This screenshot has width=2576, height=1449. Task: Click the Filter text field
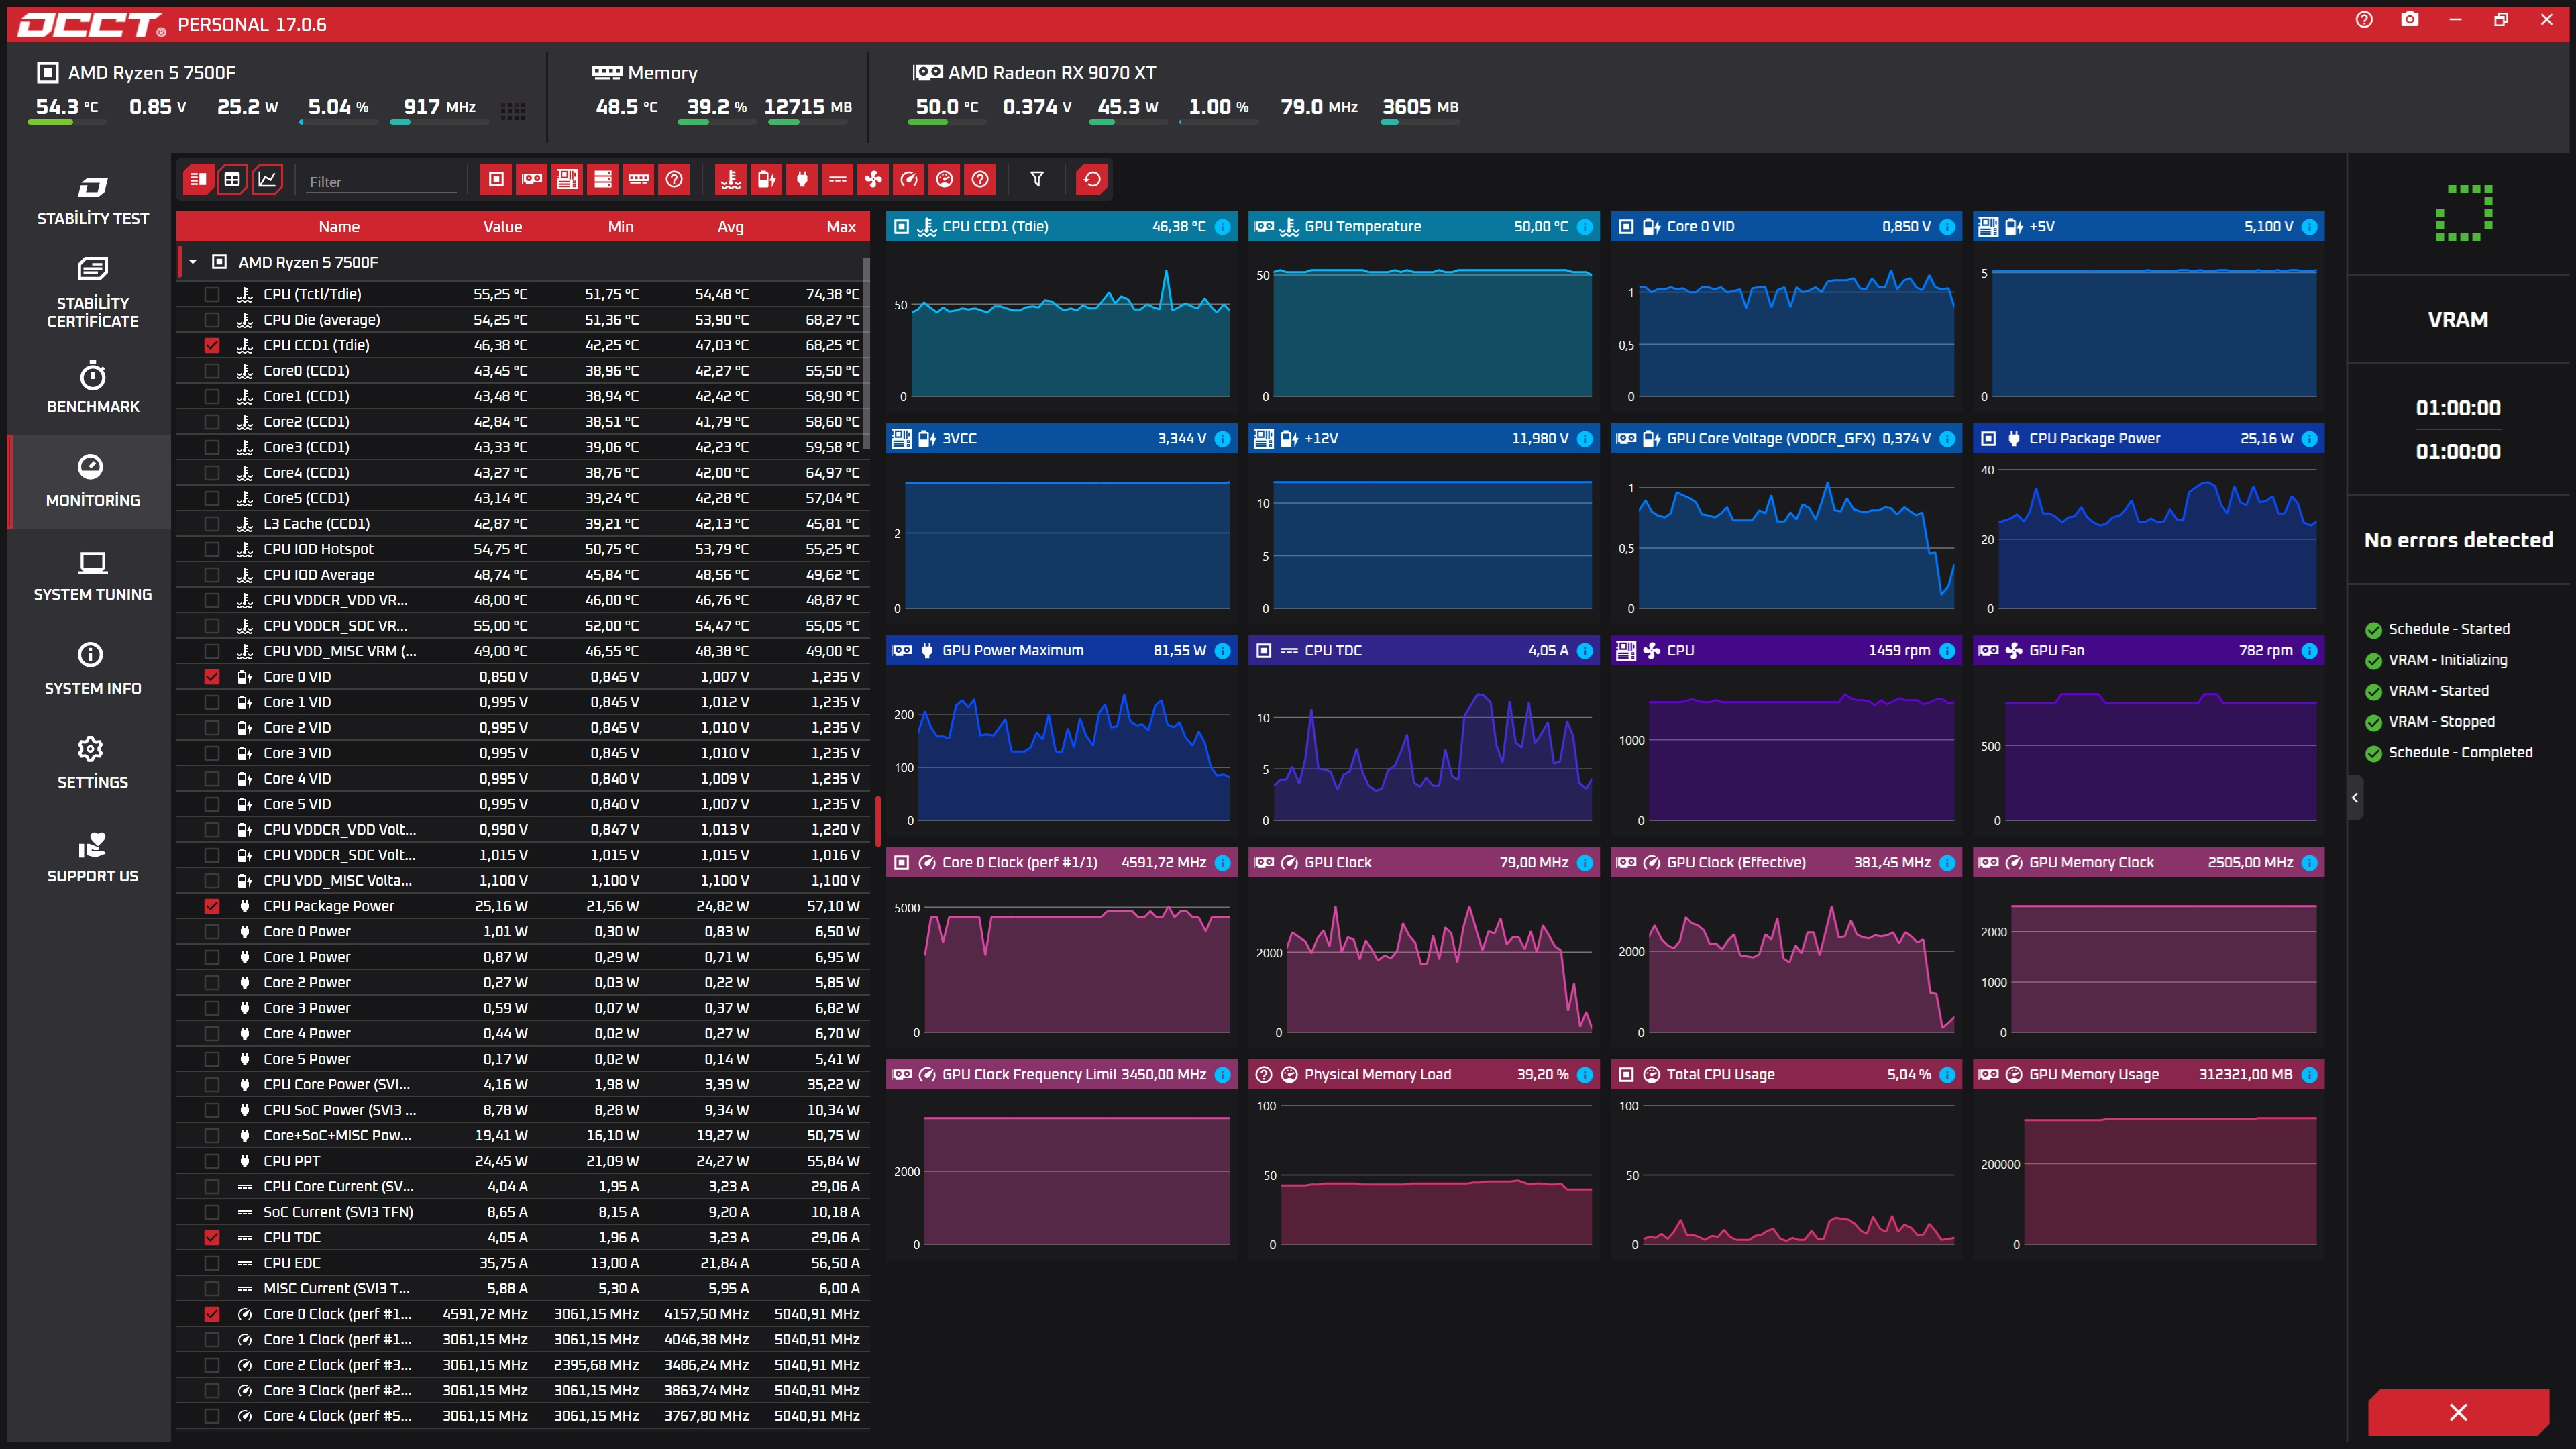pos(381,182)
